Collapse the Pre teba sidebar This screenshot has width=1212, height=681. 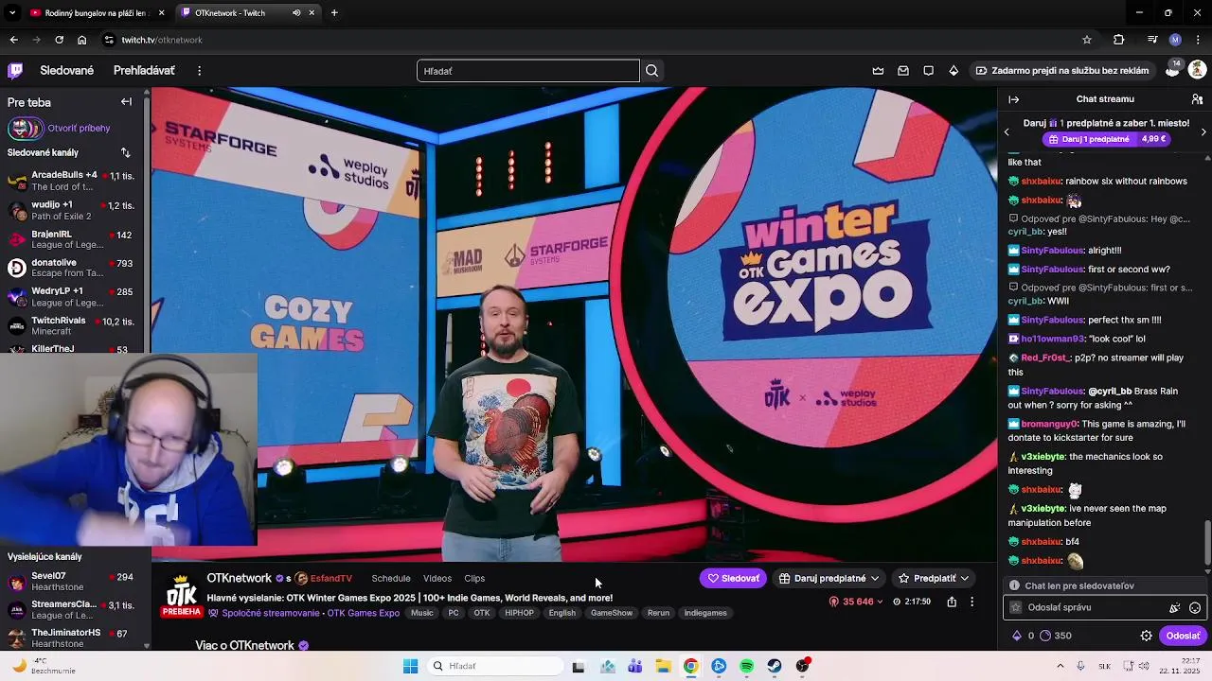pos(126,102)
